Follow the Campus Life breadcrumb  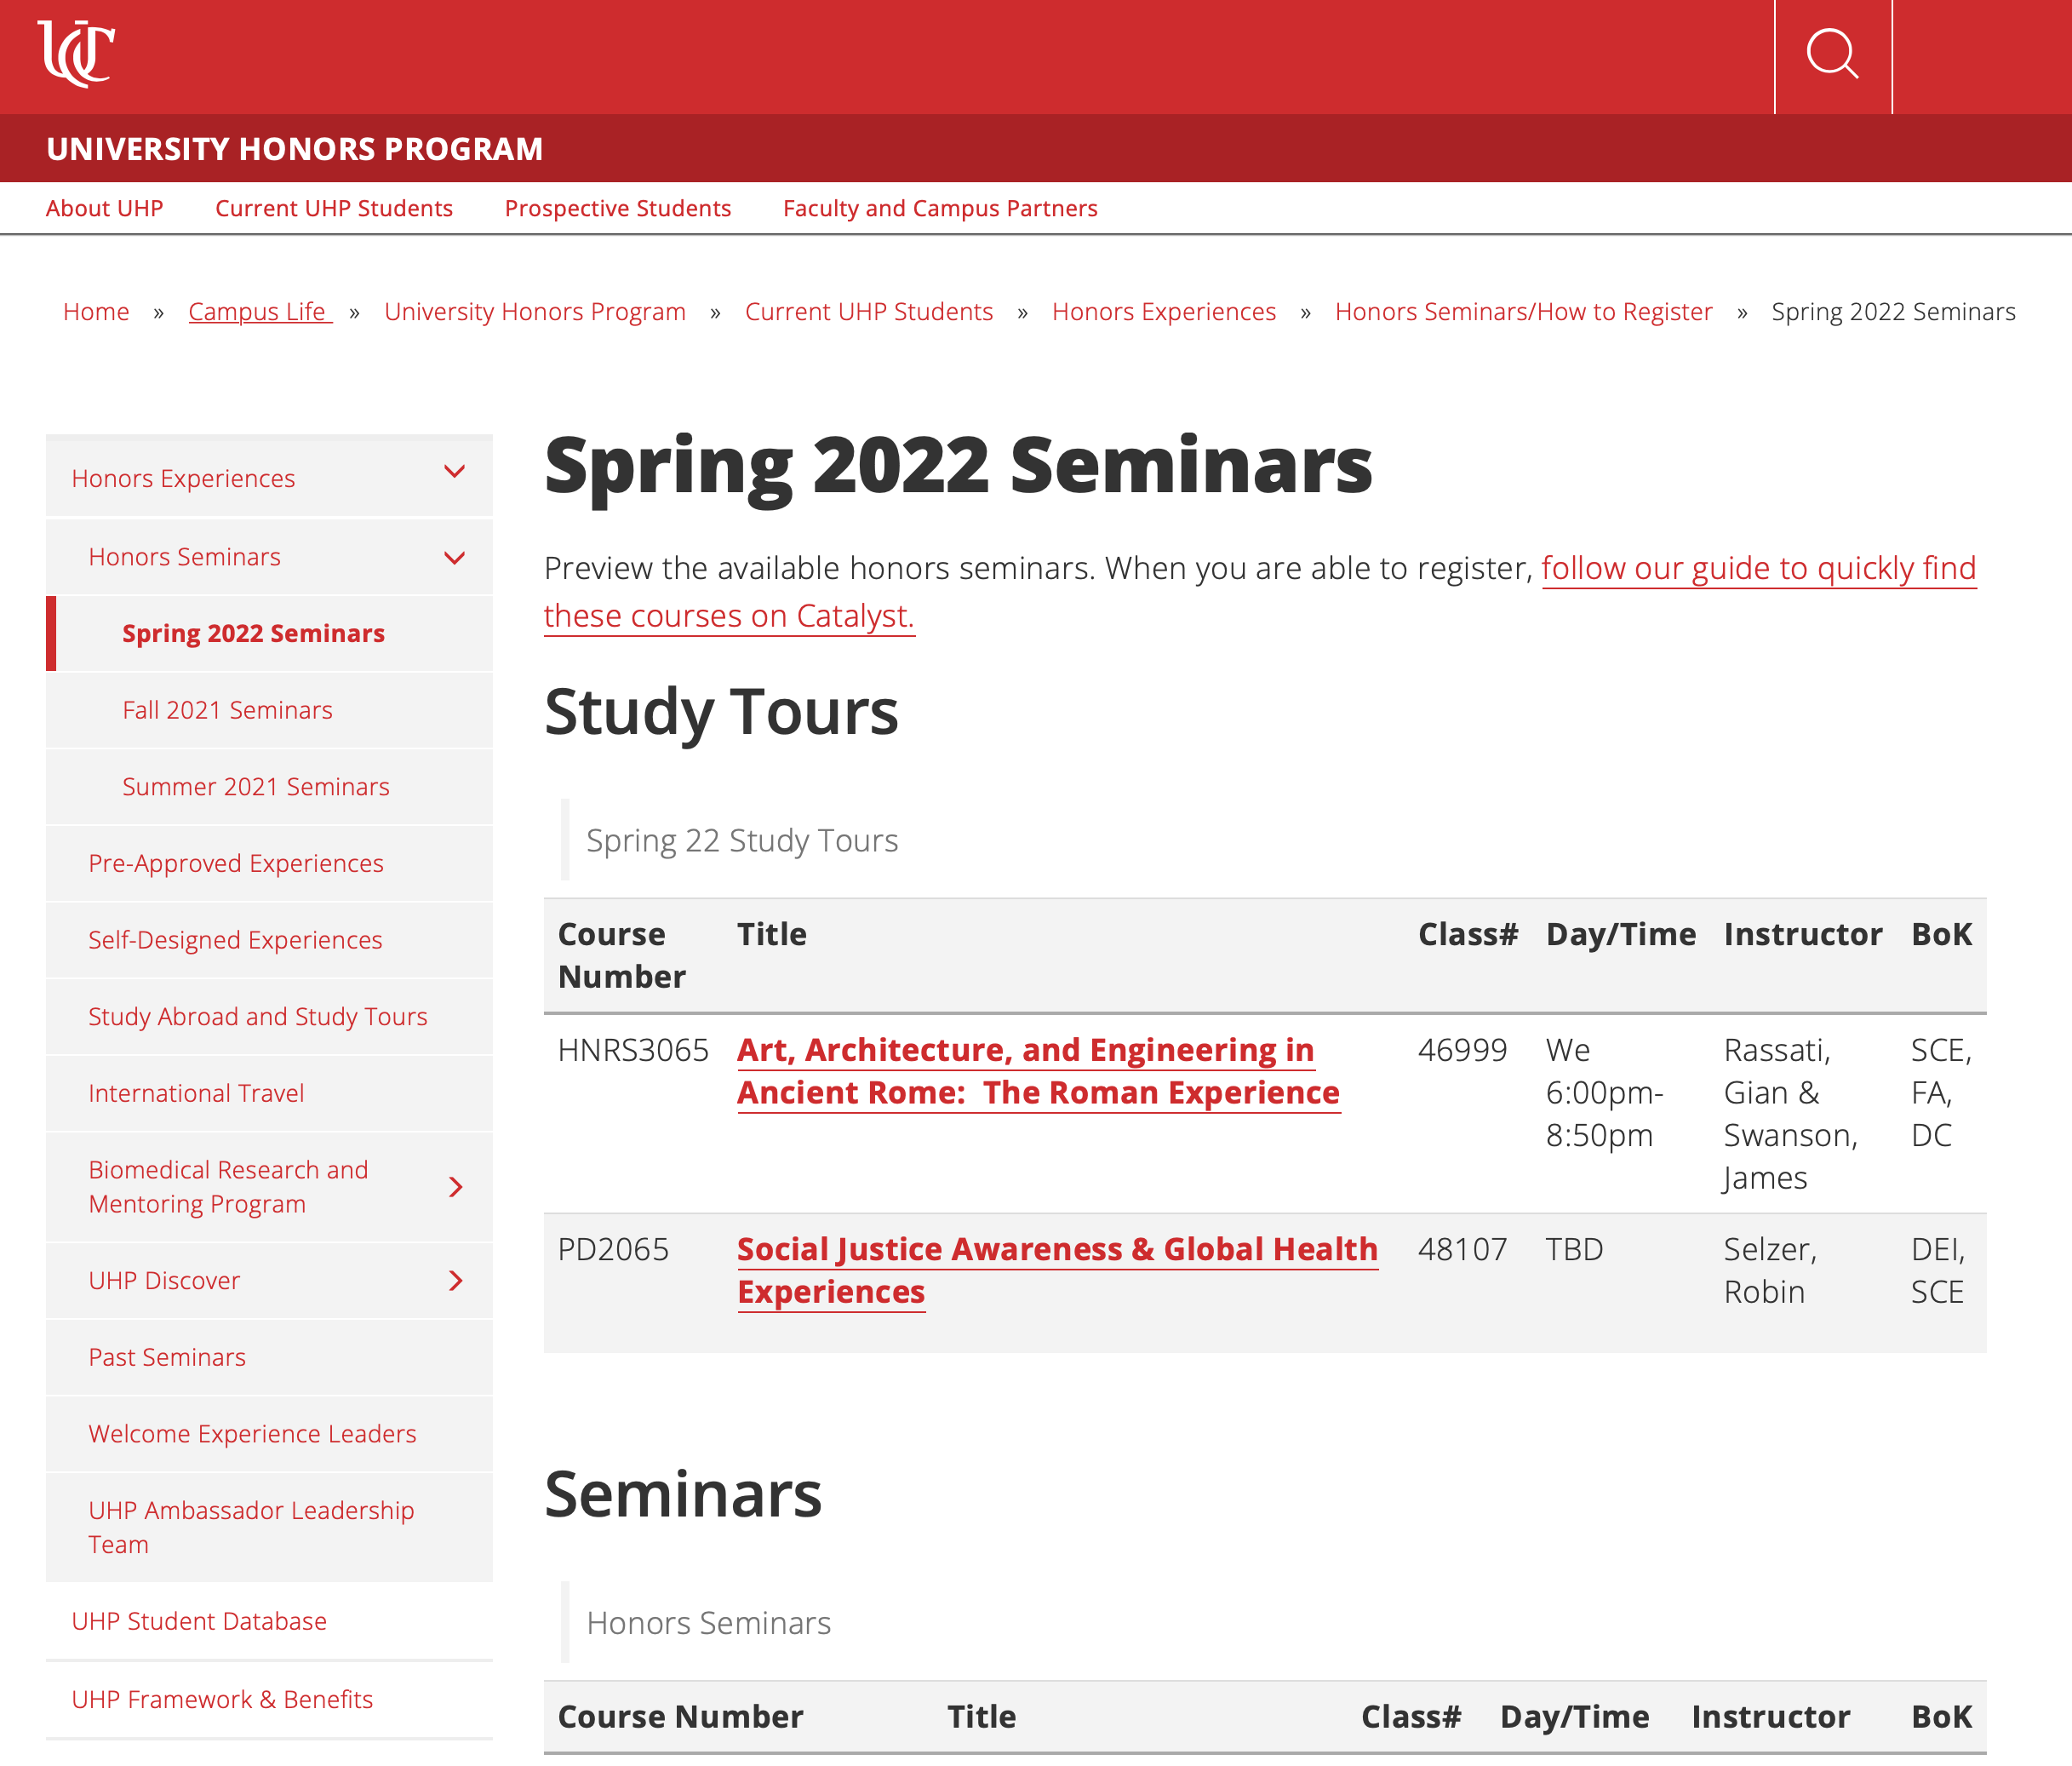[x=260, y=312]
